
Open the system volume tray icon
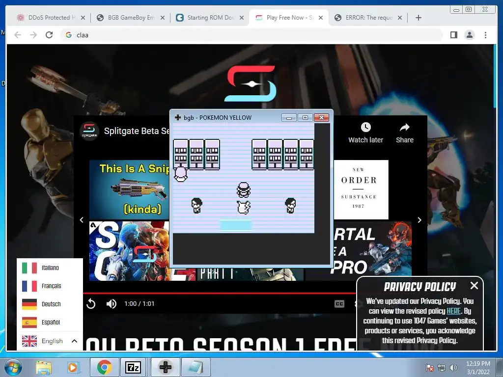453,368
